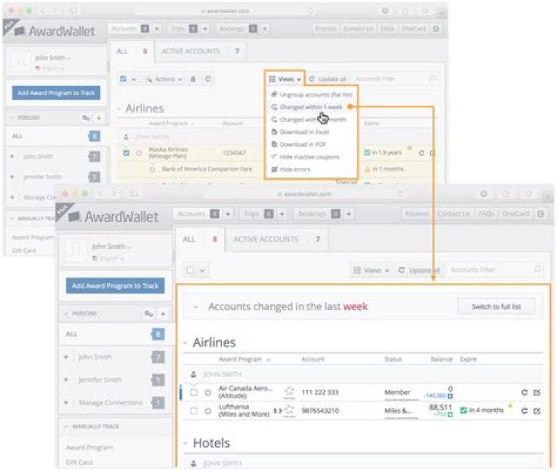The image size is (557, 471).
Task: Uncheck Alaska Airlines row checkbox in back window
Action: 126,153
